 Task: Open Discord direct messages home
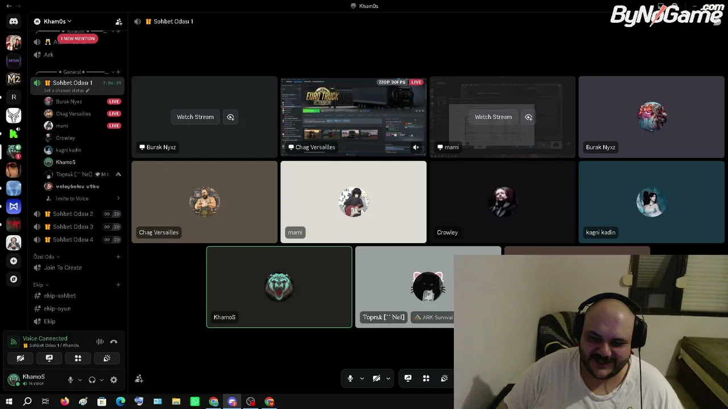point(14,22)
